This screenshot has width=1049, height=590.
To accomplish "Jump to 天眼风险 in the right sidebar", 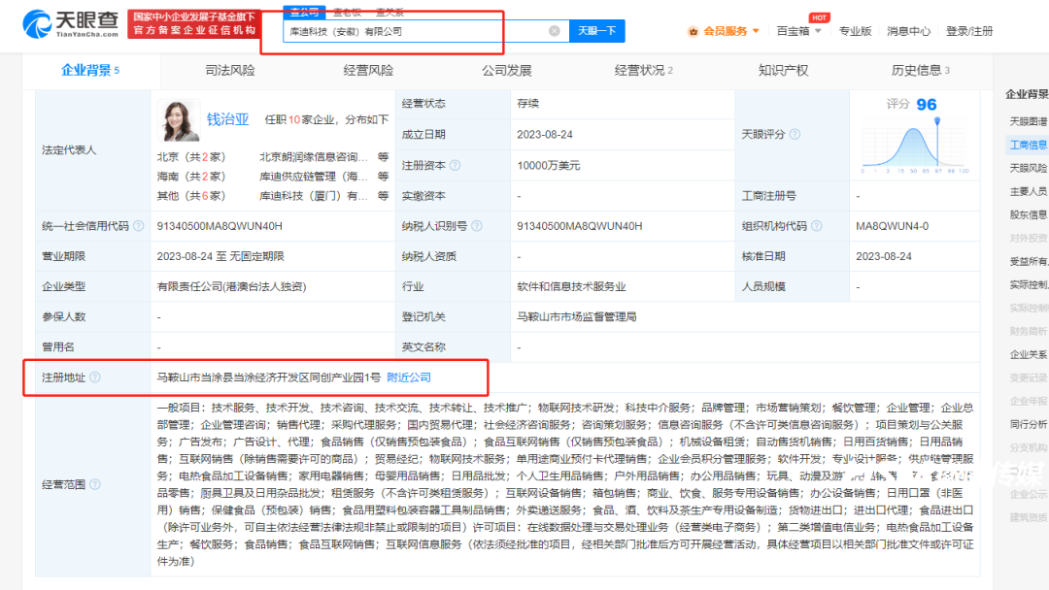I will click(x=1029, y=168).
